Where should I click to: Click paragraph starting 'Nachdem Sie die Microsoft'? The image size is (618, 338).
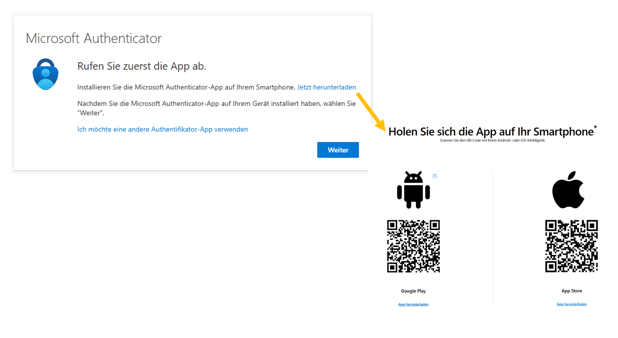[x=216, y=108]
